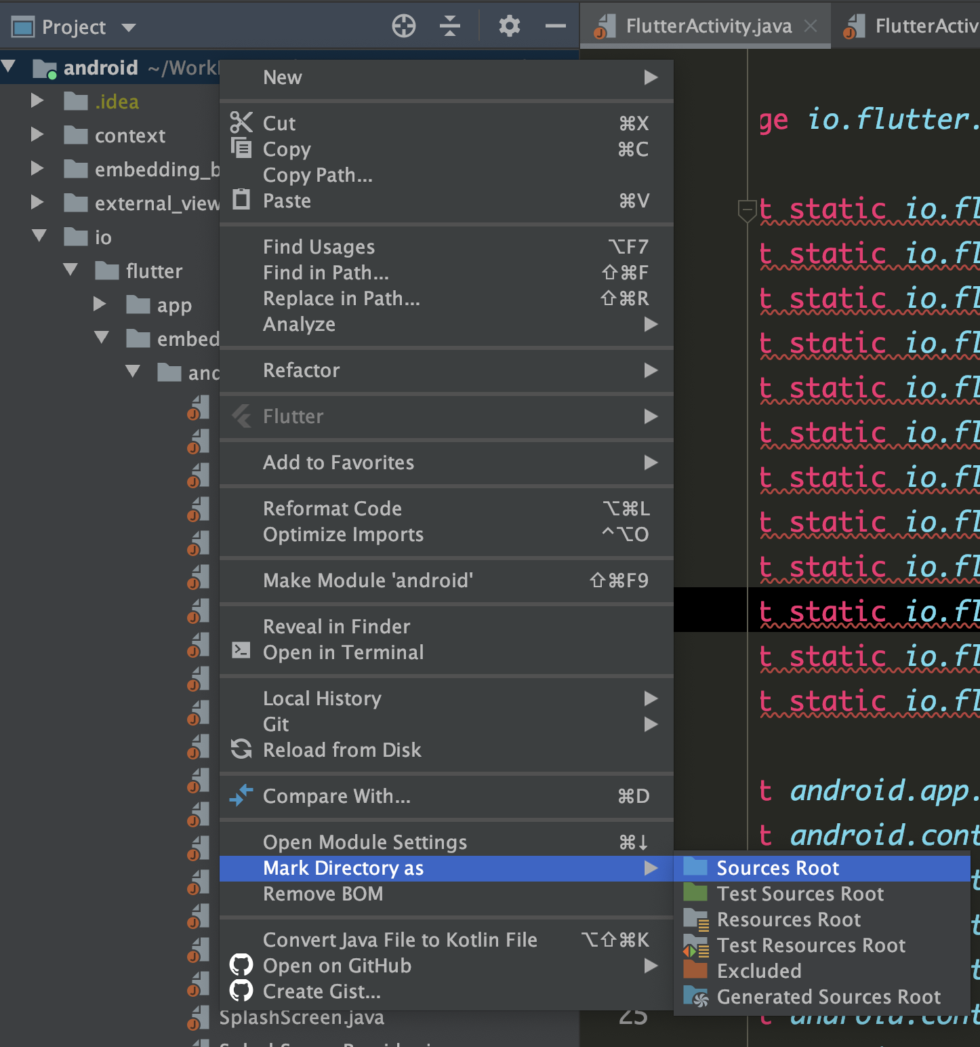Click the Reload from Disk refresh icon
Image resolution: width=980 pixels, height=1047 pixels.
[x=241, y=749]
